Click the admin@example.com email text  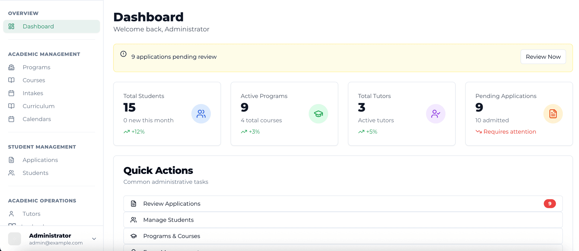[56, 243]
